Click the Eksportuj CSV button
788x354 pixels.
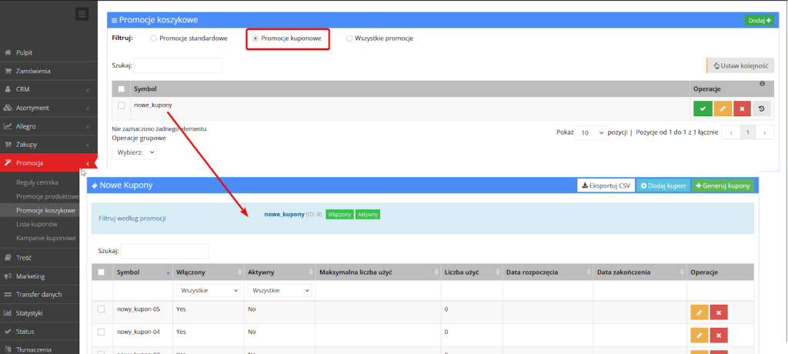[606, 185]
